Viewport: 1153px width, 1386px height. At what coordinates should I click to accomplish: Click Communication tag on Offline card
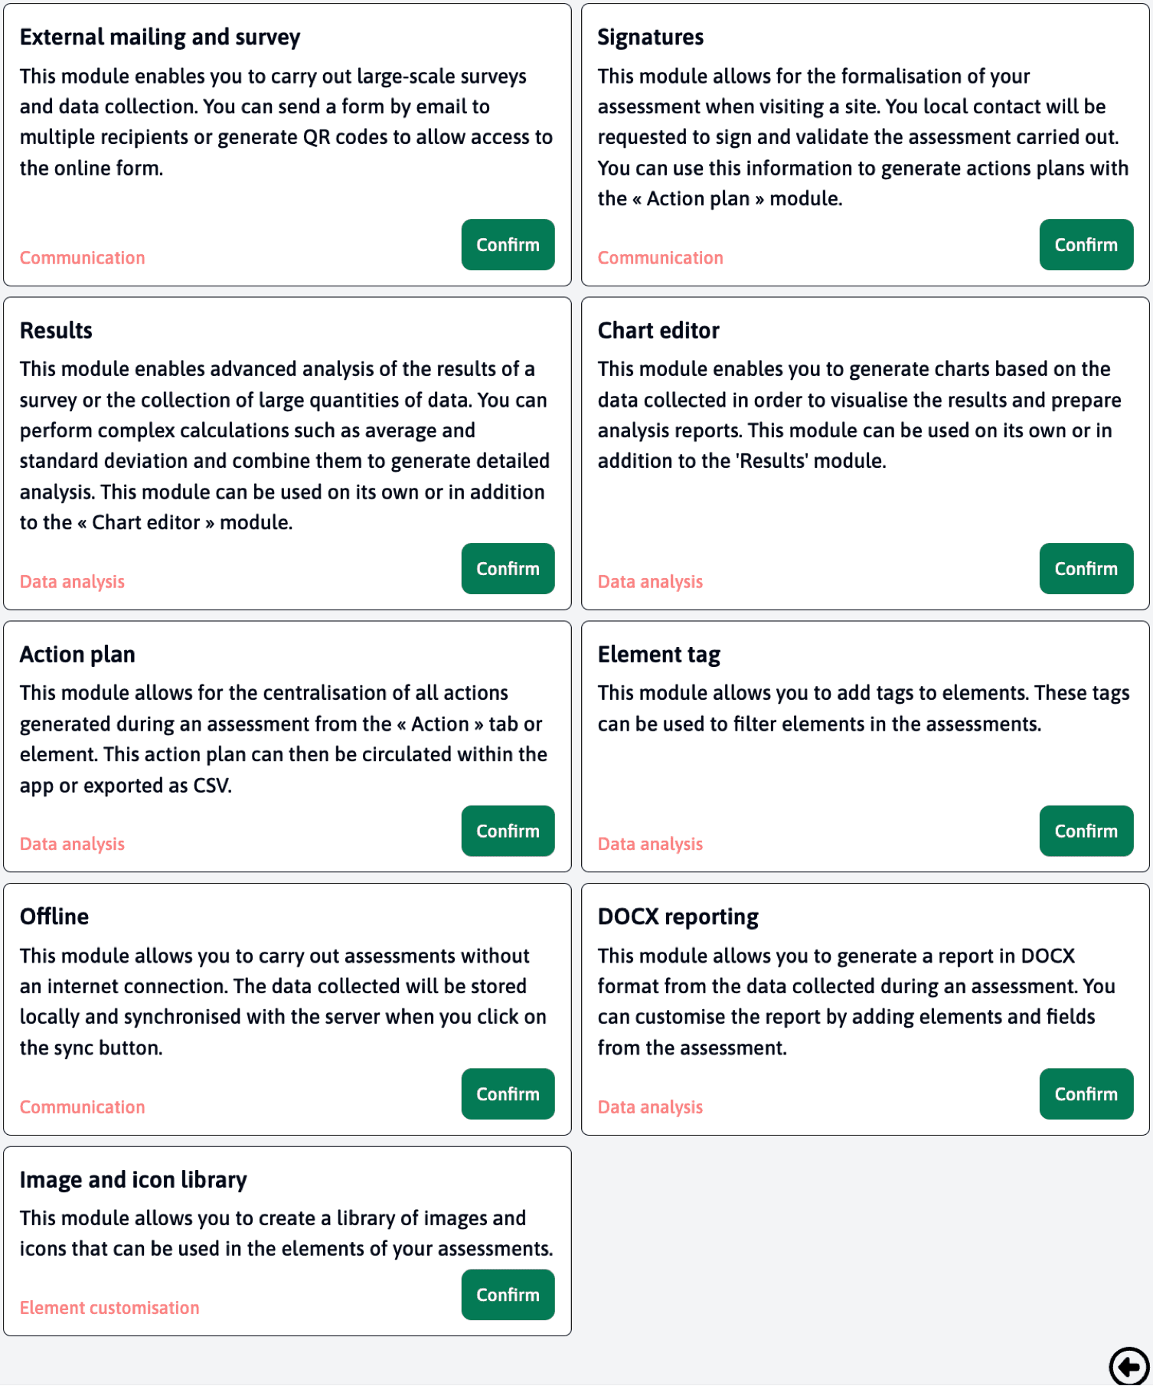[82, 1107]
